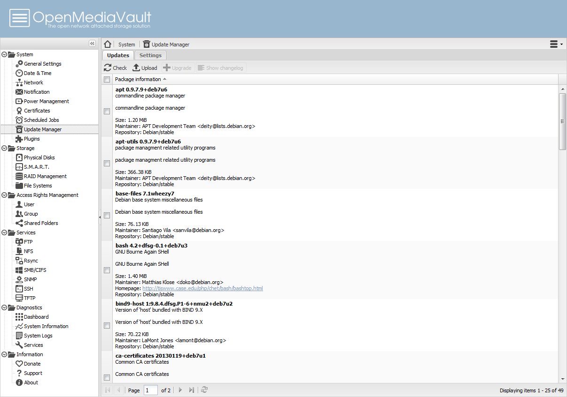Check the apt-utils package checkbox
This screenshot has width=567, height=397.
pyautogui.click(x=107, y=163)
